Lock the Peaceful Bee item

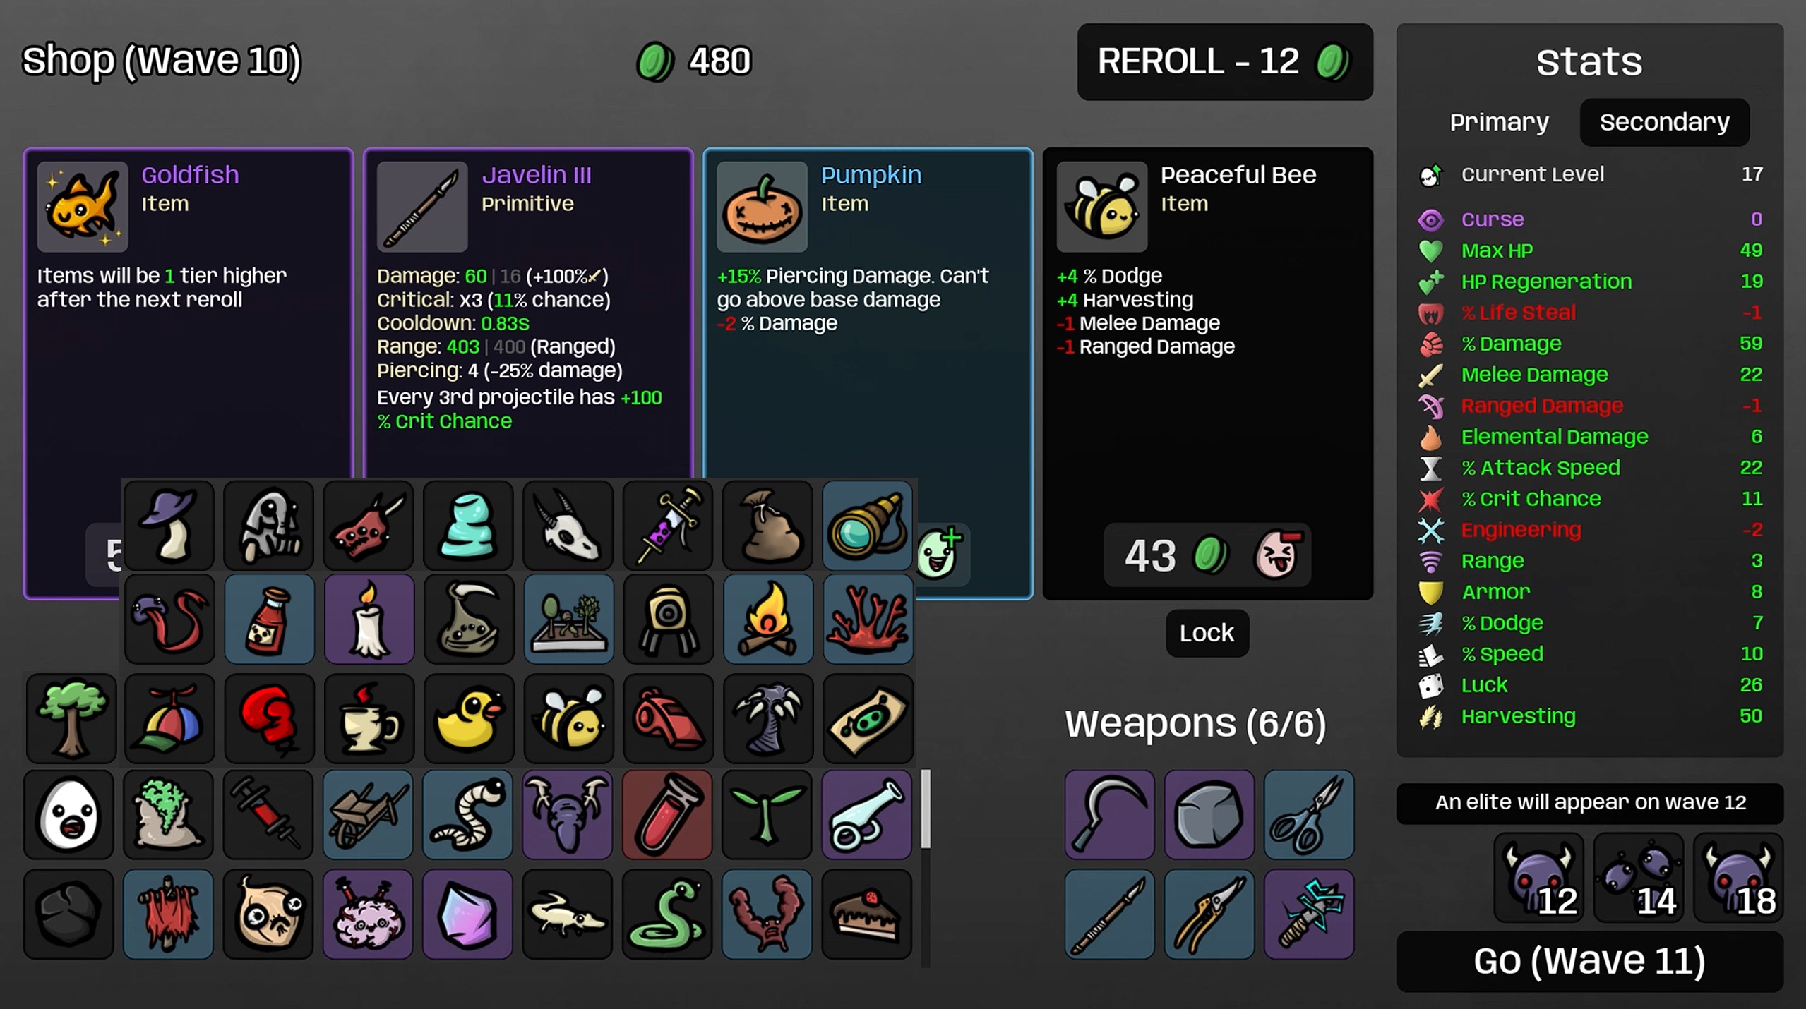tap(1207, 633)
